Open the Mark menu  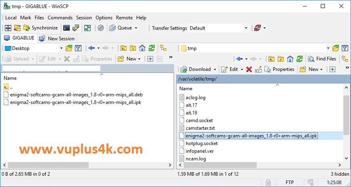(25, 18)
